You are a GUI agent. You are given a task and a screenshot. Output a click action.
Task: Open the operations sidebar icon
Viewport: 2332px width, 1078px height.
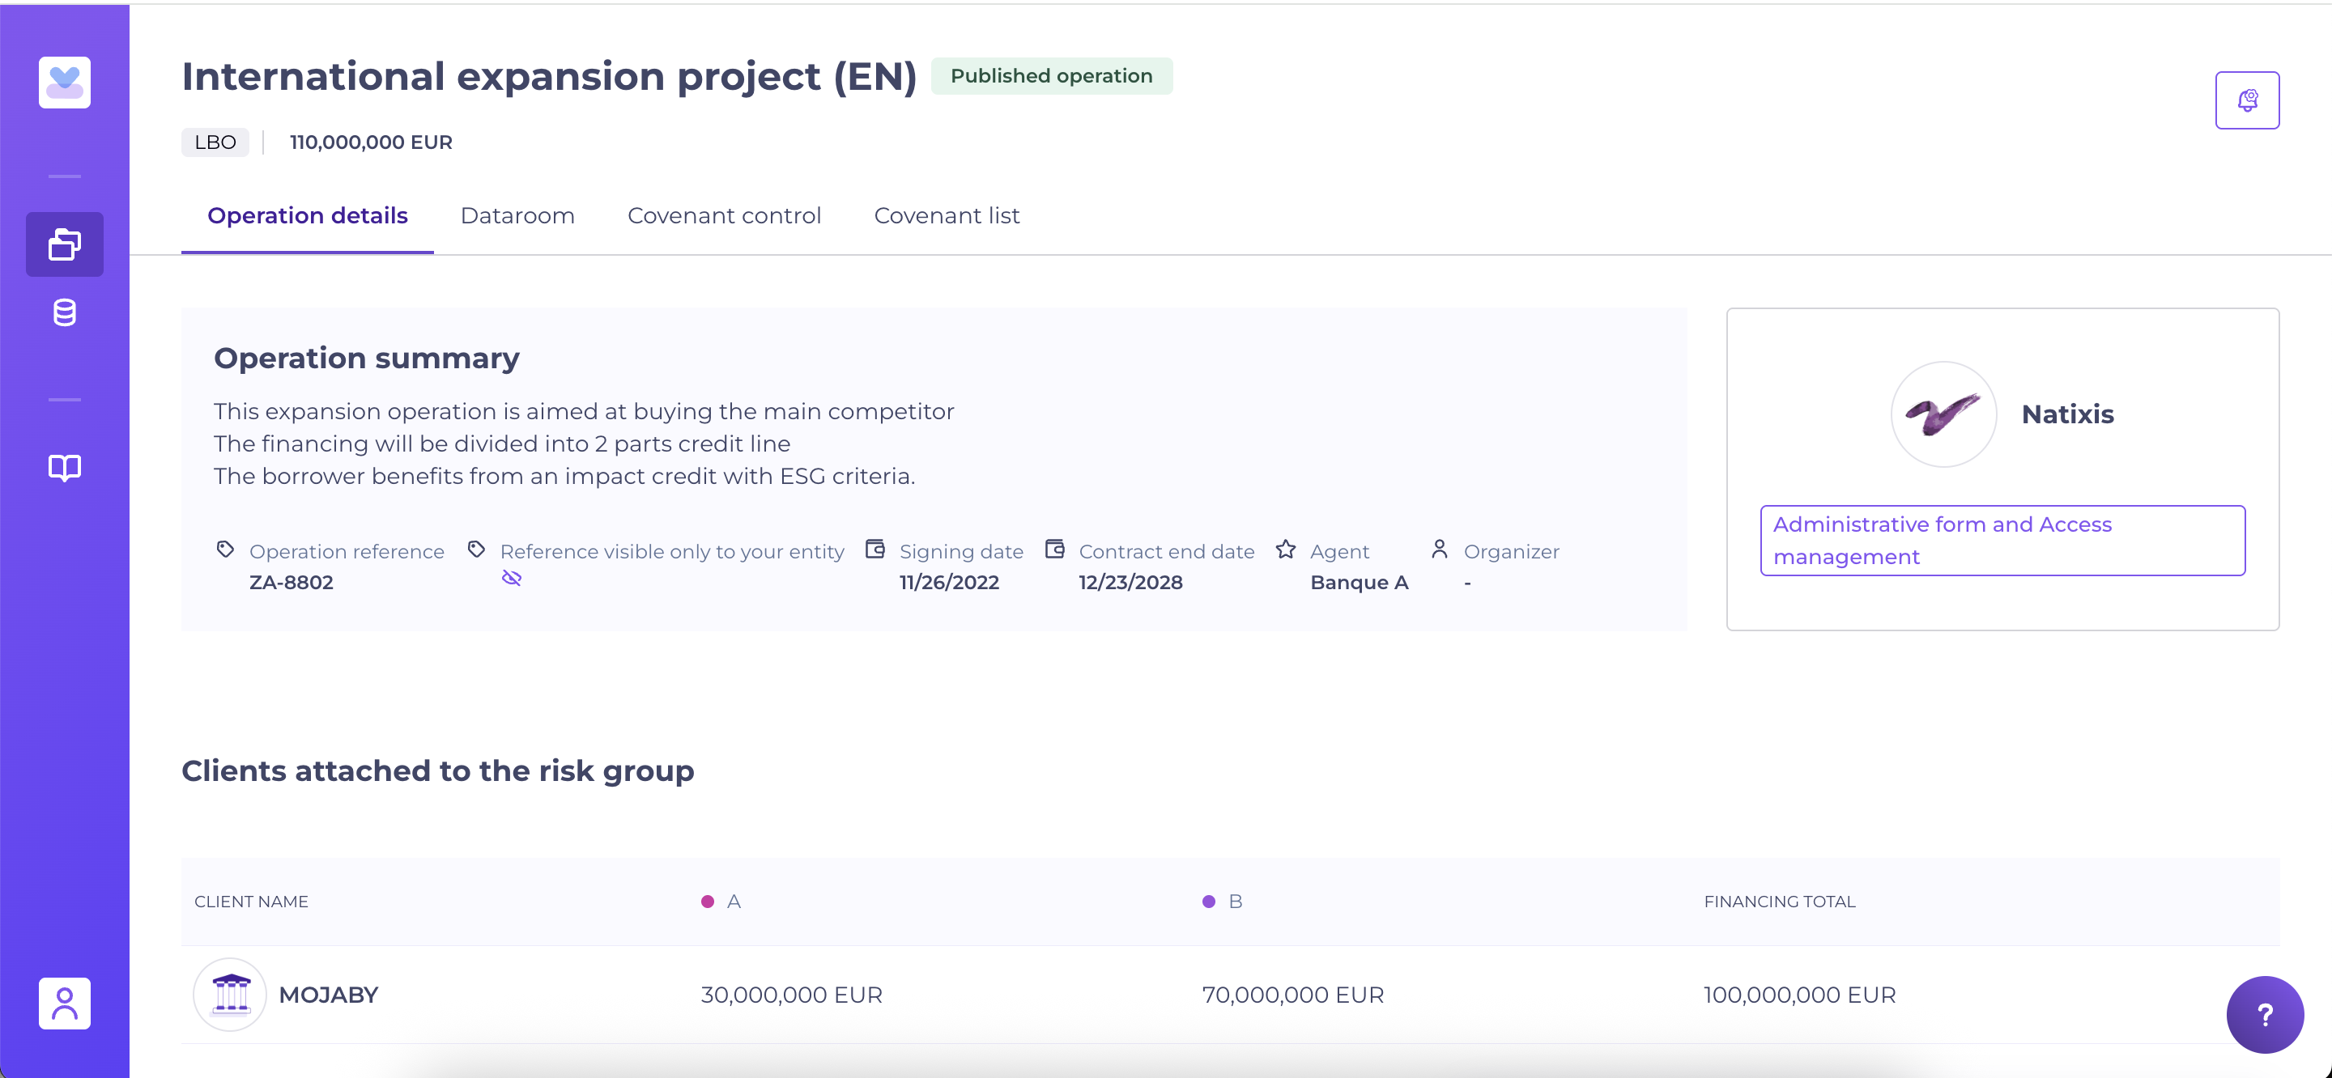click(x=64, y=244)
